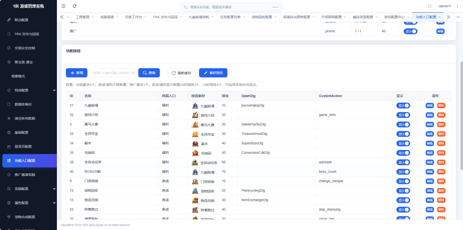Toggle display switch for 游戏介绍 row
Image resolution: width=463 pixels, height=230 pixels.
pos(403,115)
